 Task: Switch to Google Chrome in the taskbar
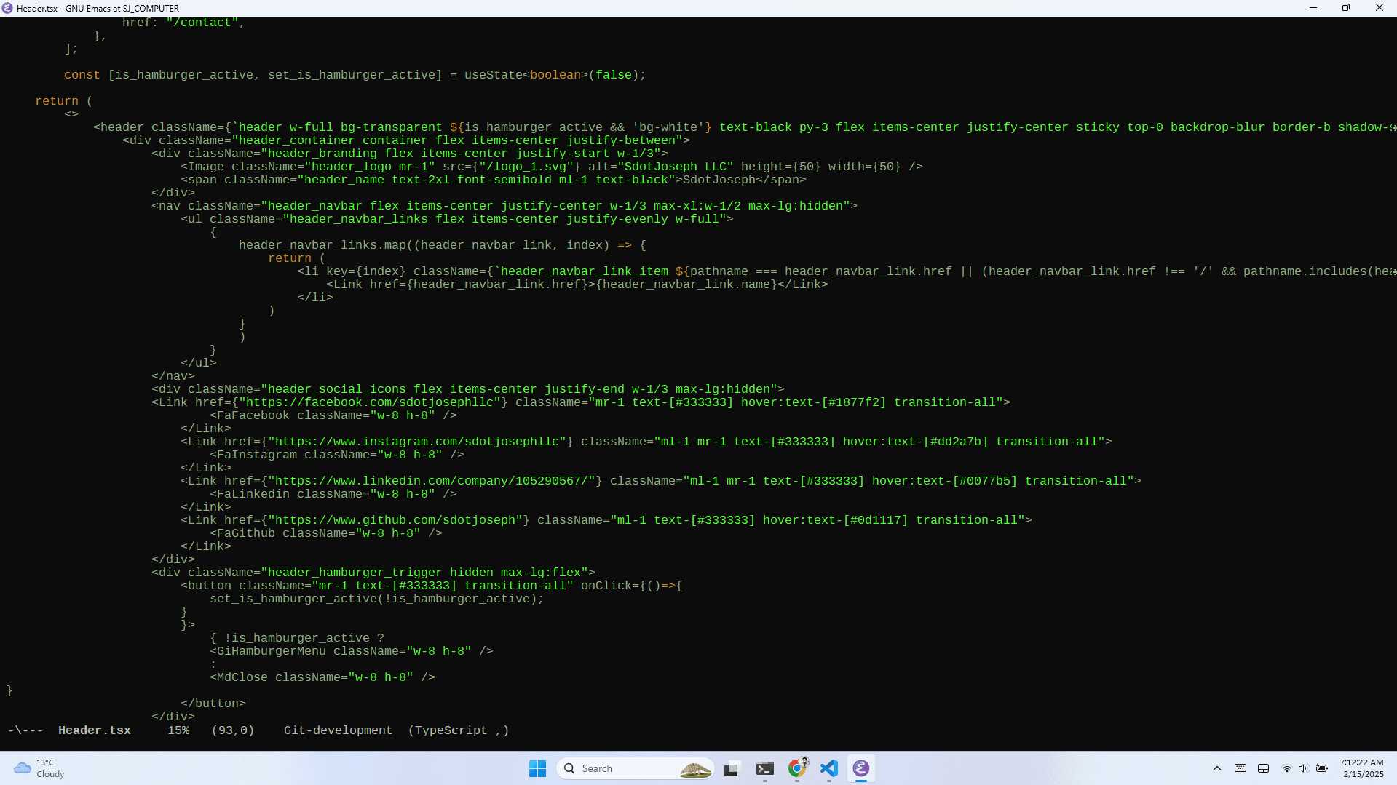click(797, 768)
